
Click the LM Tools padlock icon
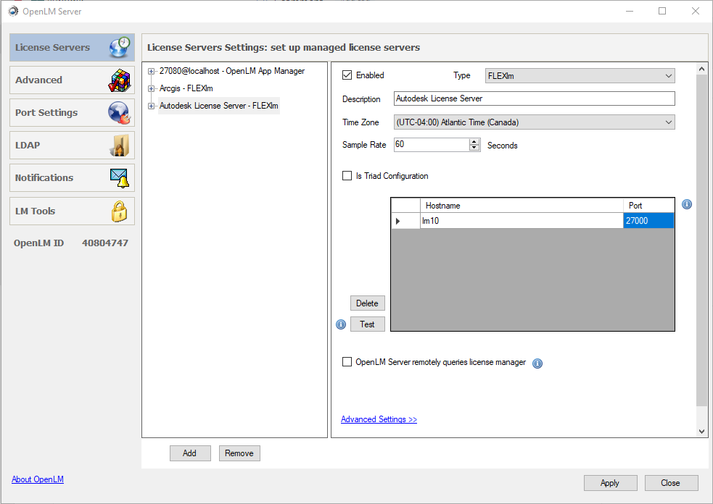point(119,211)
